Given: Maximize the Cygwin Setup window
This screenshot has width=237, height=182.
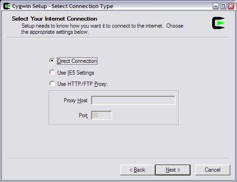Looking at the screenshot, I should point(223,6).
